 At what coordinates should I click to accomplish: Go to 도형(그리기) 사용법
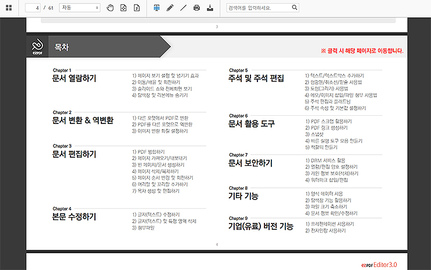tap(326, 88)
